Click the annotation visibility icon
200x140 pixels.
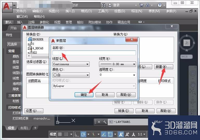point(121,134)
